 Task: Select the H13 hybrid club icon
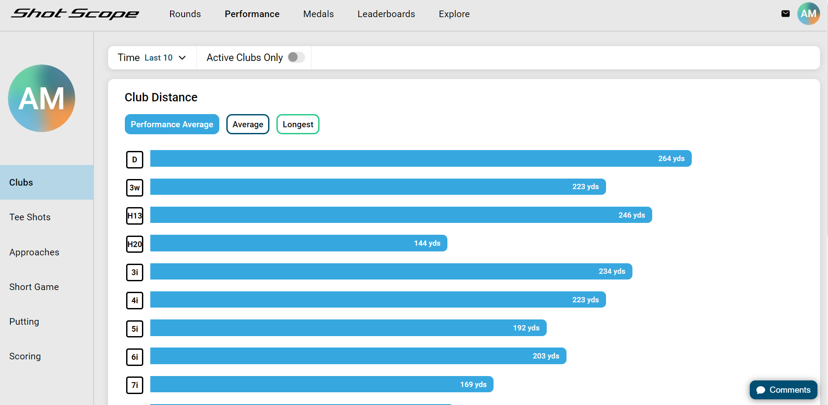(134, 216)
